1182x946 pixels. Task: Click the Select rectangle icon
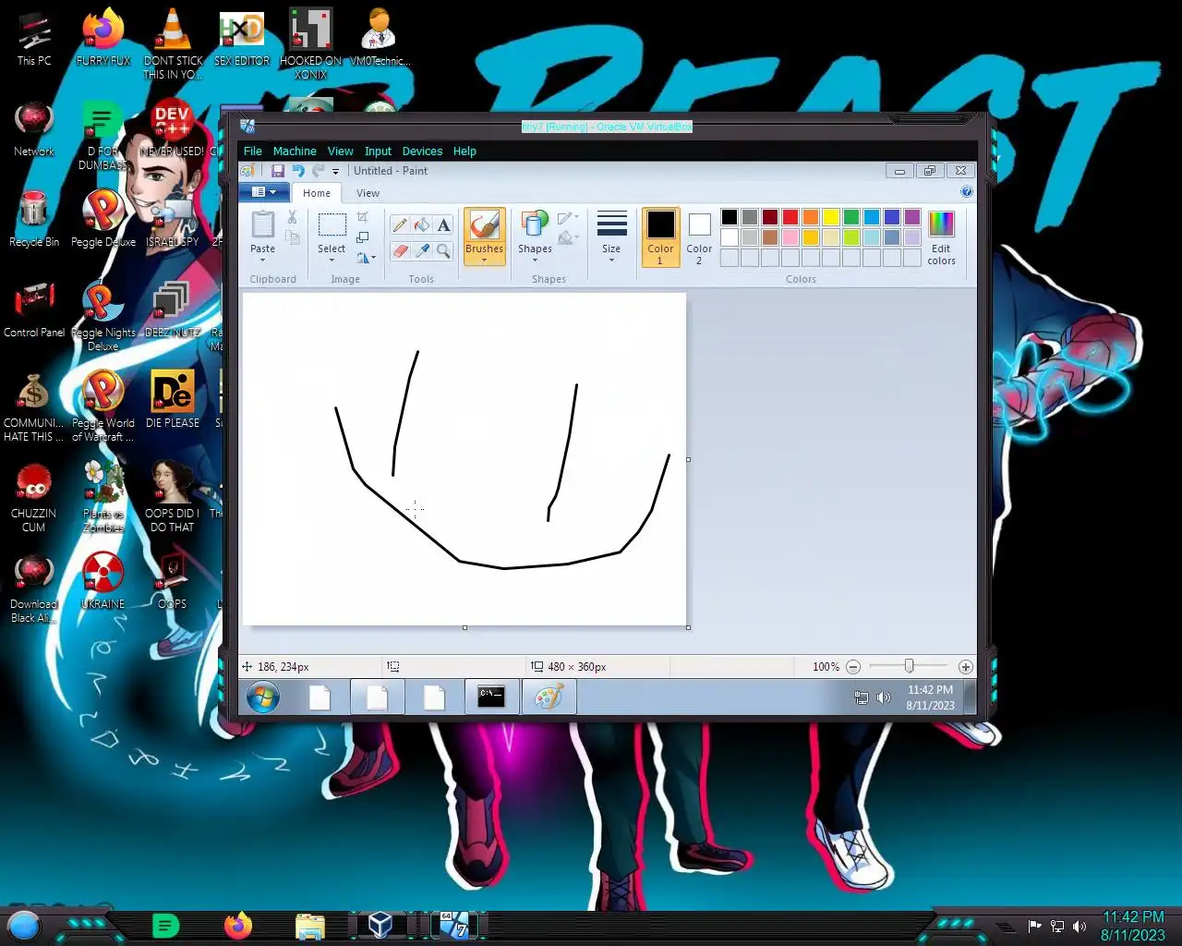[332, 224]
